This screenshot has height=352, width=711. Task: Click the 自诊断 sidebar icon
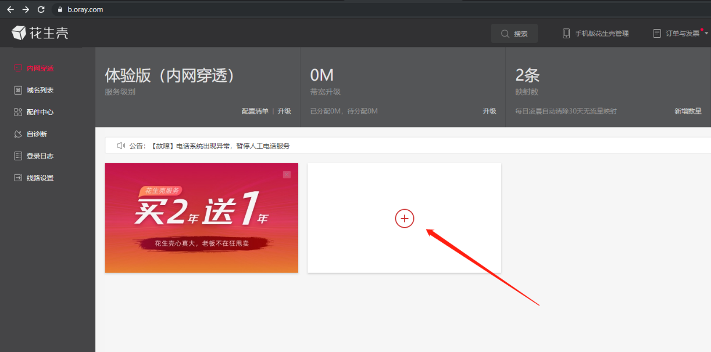pos(18,134)
